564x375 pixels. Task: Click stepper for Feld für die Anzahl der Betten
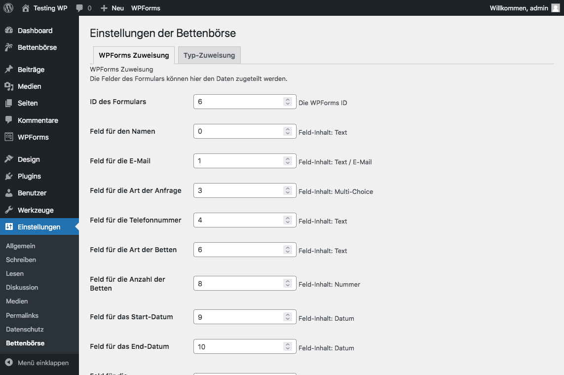click(x=287, y=283)
